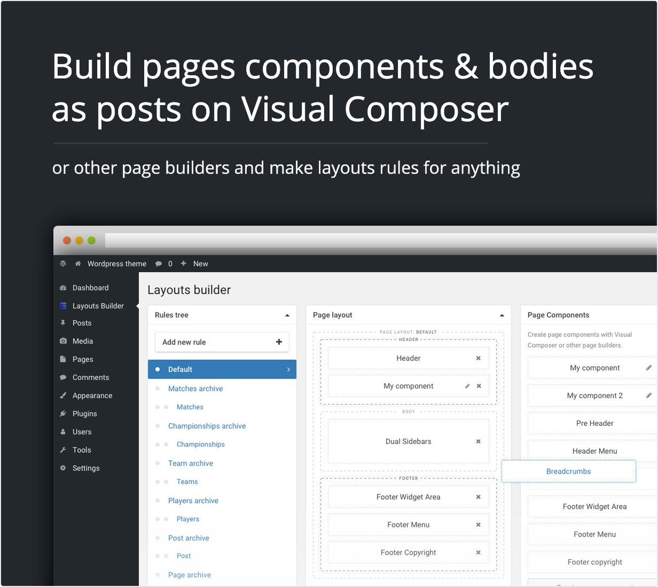Image resolution: width=658 pixels, height=587 pixels.
Task: Edit My component in Page Components panel
Action: 649,368
